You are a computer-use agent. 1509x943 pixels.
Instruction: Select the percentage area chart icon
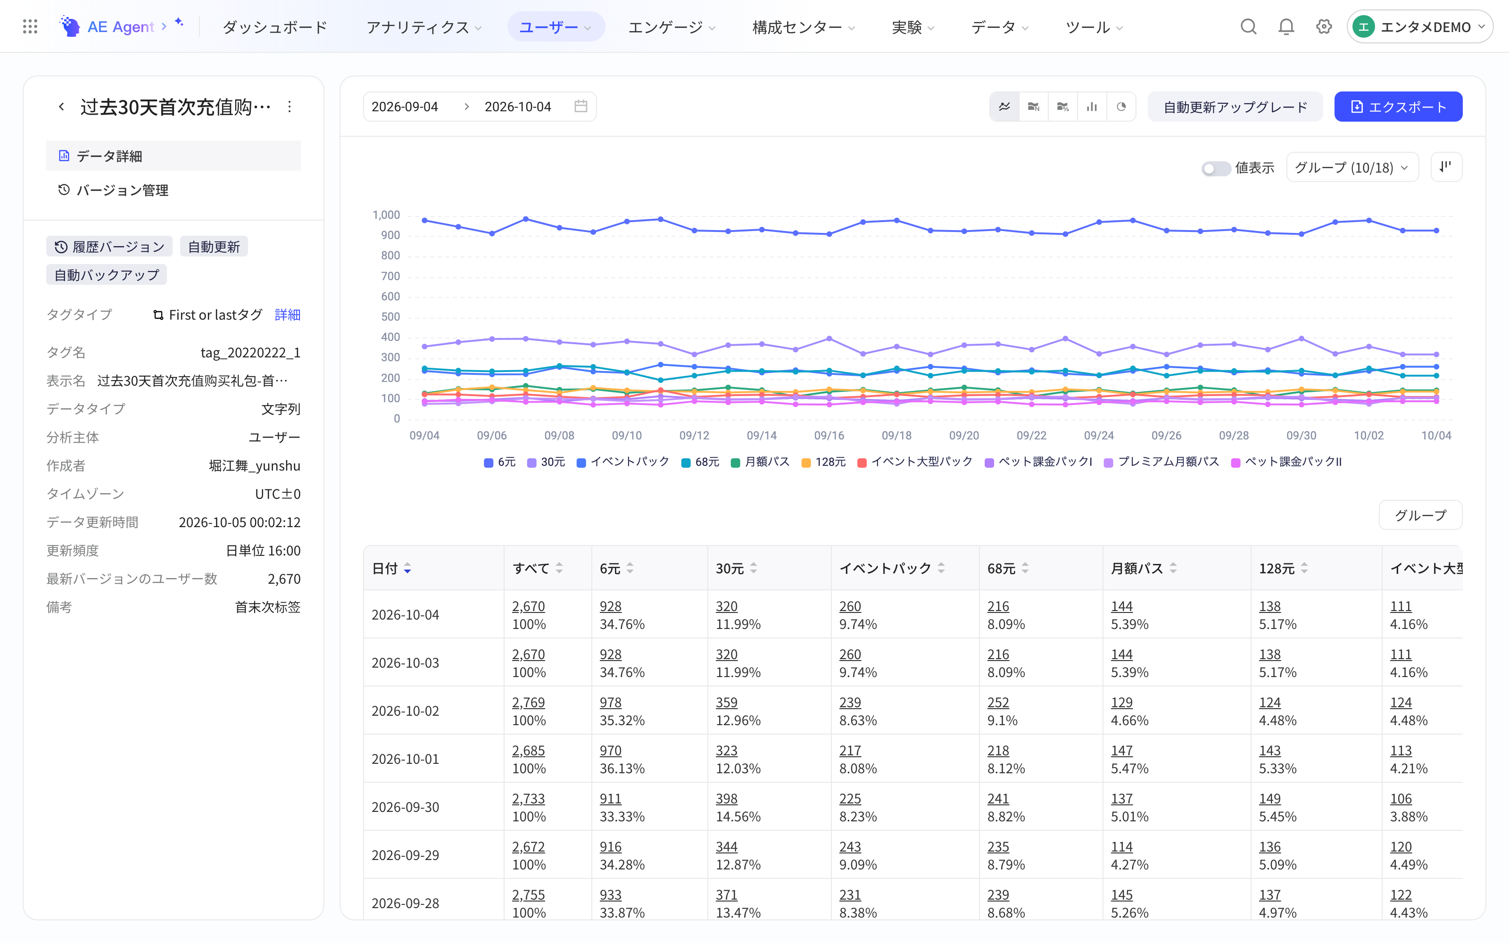pyautogui.click(x=1063, y=107)
